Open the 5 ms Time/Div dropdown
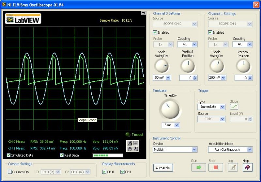261x182 pixels. [171, 125]
